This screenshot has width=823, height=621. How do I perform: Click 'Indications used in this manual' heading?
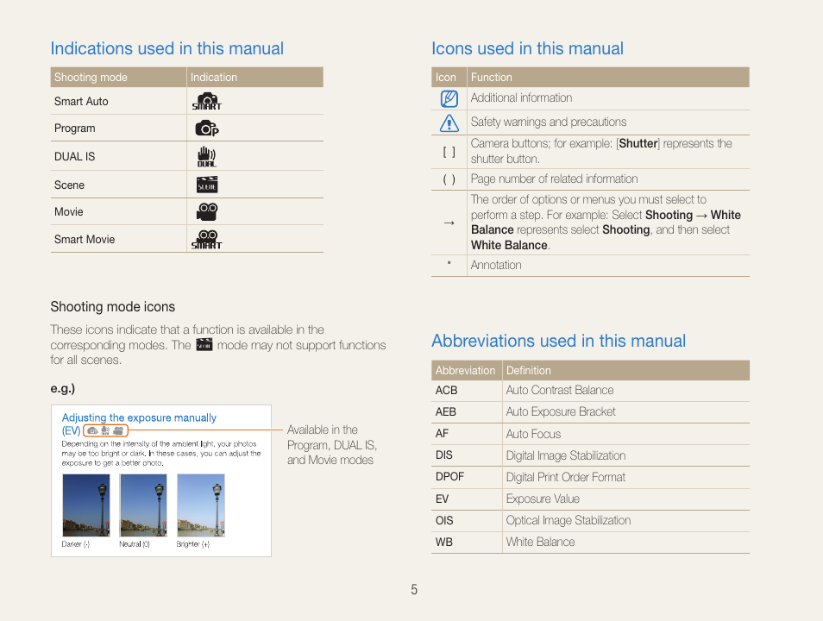166,48
